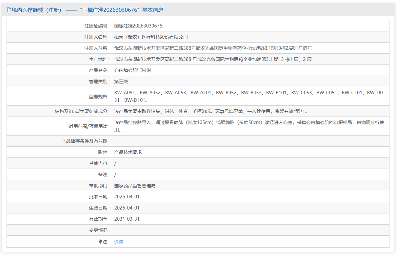Open the 详情 link

coord(119,242)
